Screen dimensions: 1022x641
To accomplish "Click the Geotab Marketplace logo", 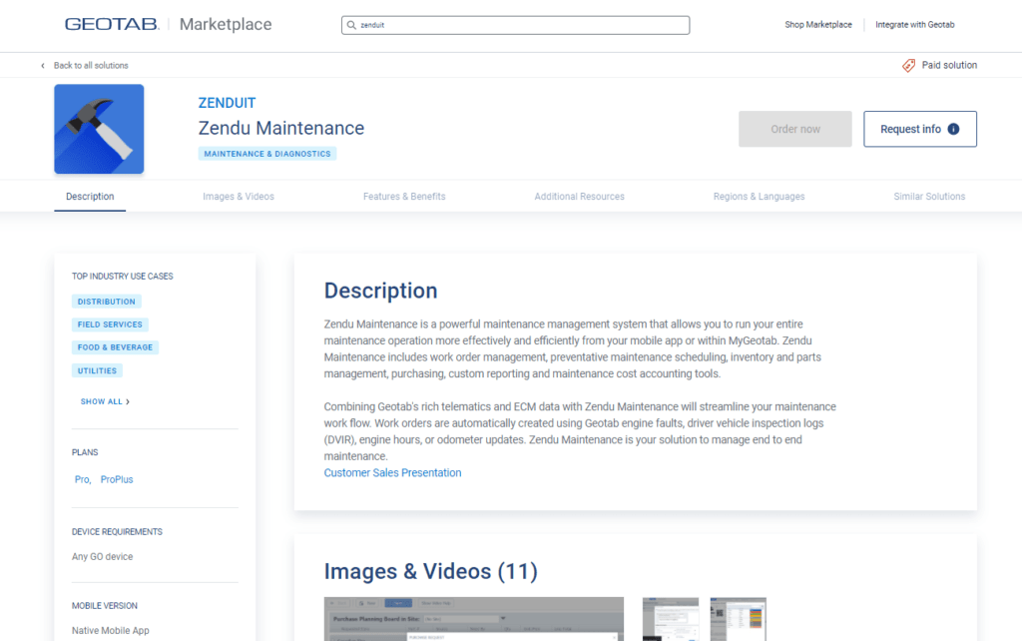I will [168, 24].
